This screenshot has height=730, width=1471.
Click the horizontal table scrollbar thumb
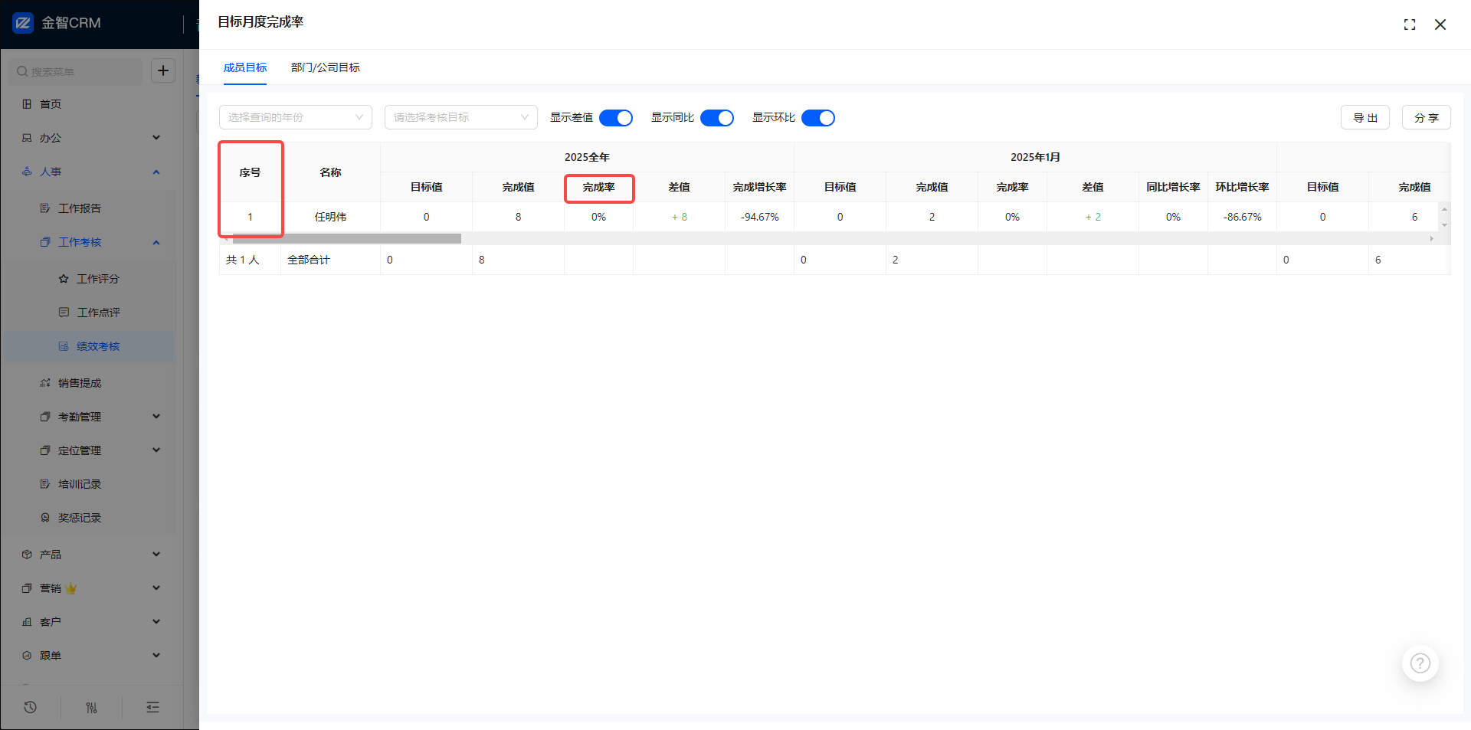pos(346,239)
